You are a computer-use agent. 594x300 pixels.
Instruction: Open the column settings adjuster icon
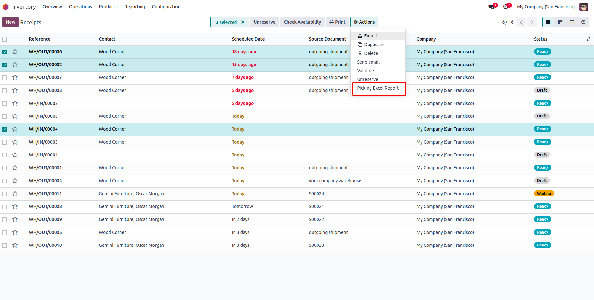(588, 39)
